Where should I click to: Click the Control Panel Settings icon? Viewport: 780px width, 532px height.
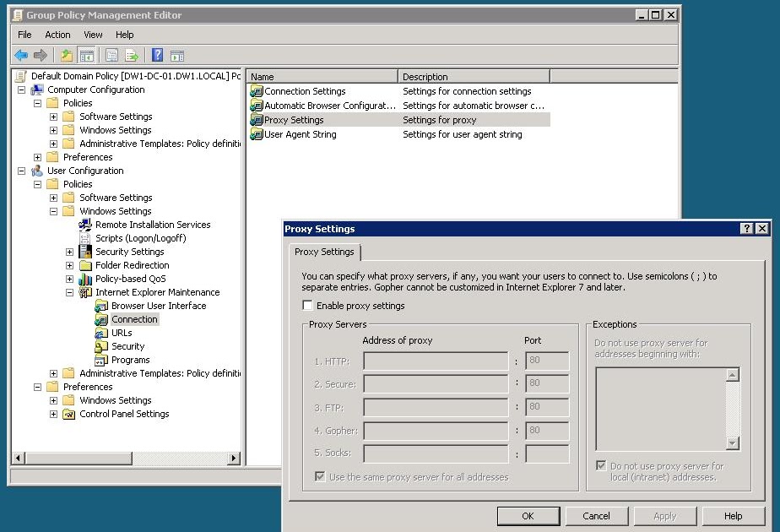(x=68, y=414)
